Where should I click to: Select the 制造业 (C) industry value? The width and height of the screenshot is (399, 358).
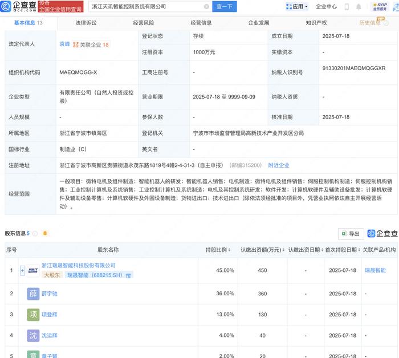73,149
